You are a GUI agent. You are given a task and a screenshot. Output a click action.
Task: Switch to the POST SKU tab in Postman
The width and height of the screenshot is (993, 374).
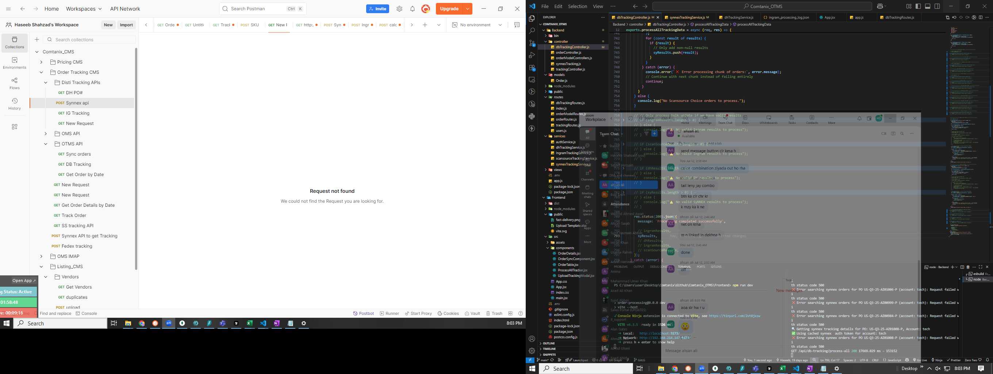tap(250, 25)
